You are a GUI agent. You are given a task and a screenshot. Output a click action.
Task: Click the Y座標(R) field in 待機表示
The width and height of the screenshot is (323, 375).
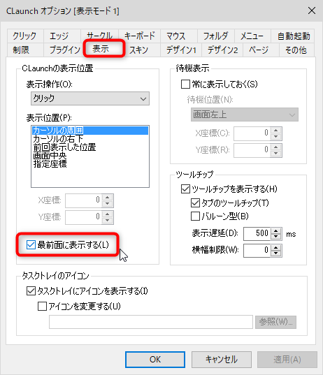252,150
